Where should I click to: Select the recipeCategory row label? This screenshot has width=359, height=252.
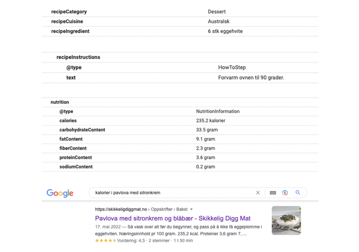coord(69,12)
